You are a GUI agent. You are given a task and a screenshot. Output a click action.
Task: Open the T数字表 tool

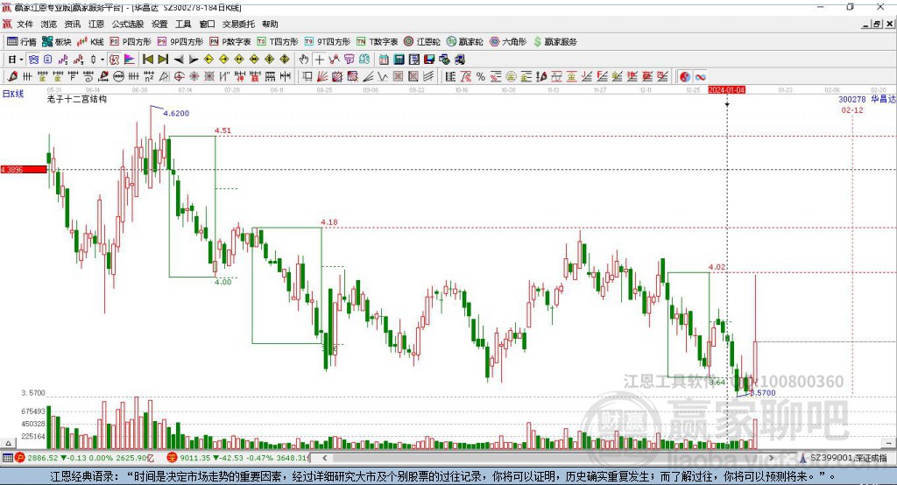[377, 42]
